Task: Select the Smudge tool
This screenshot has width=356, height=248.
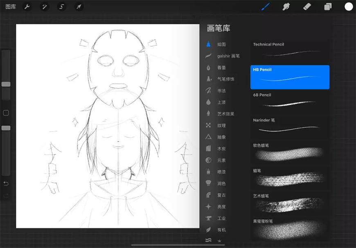Action: tap(286, 7)
